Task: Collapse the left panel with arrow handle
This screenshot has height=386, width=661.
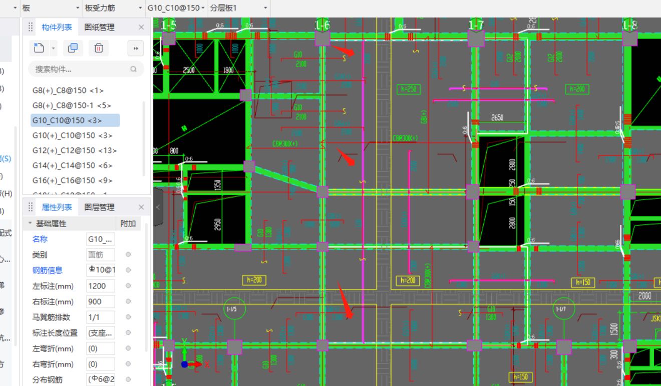Action: (x=158, y=207)
